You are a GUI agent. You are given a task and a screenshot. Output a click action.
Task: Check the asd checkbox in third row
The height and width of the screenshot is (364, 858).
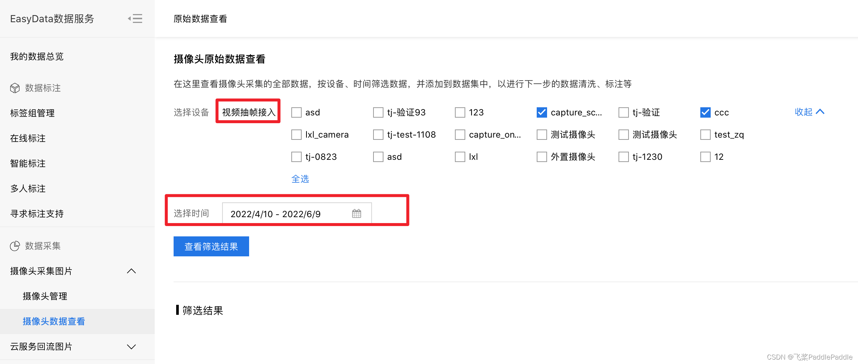coord(378,157)
